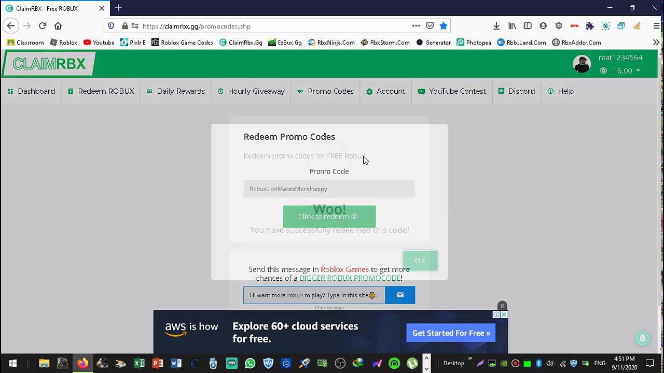
Task: Go to the Dashboard menu item
Action: coord(31,91)
